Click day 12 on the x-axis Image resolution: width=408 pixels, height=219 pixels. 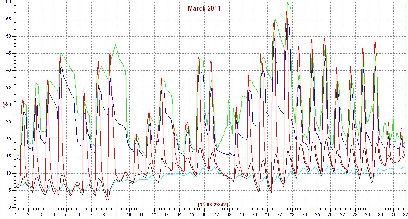(154, 215)
